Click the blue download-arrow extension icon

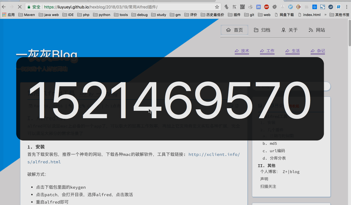point(315,7)
